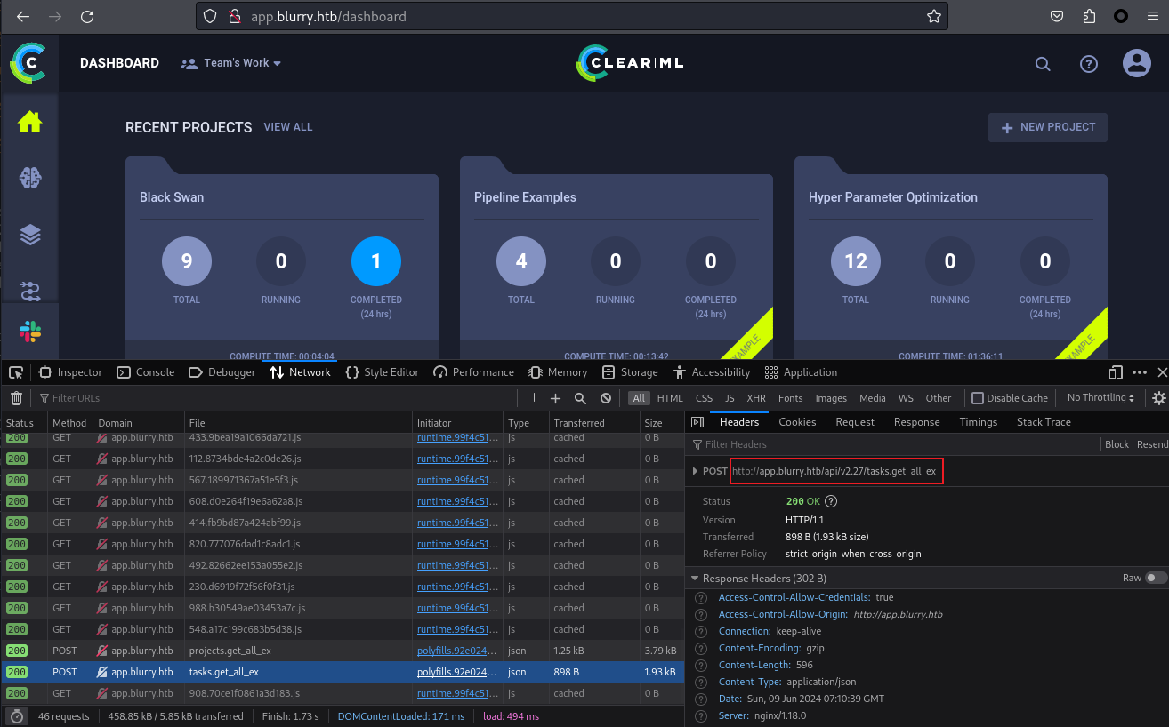Open the Storage devtools tab

click(630, 372)
